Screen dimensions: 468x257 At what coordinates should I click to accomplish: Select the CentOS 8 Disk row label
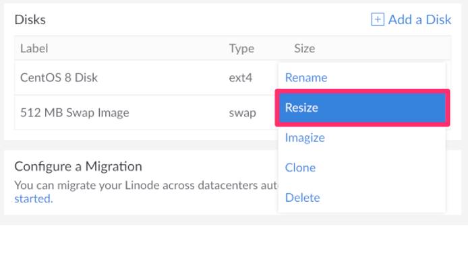59,78
